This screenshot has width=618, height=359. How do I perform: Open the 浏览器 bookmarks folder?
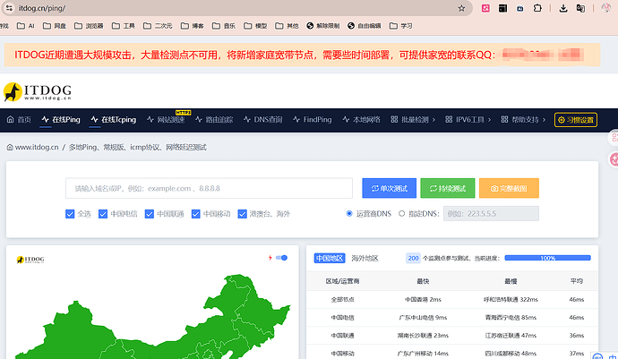89,26
